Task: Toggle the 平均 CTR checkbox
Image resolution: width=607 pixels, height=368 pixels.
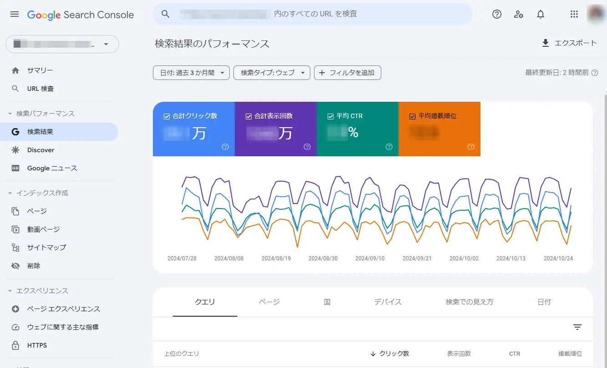Action: (x=330, y=116)
